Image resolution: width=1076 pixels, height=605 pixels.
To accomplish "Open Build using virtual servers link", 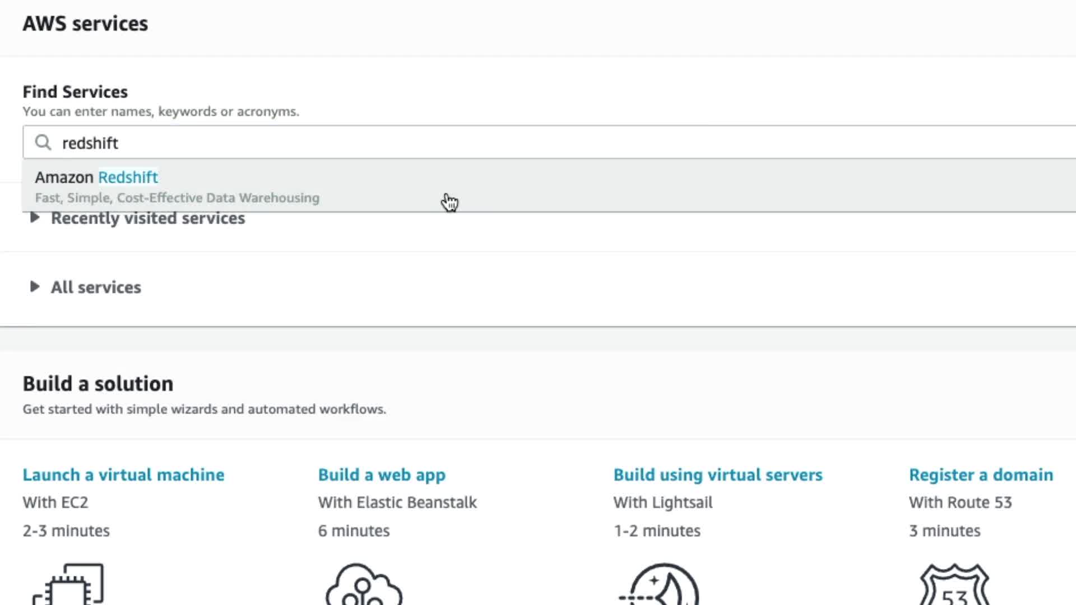I will [718, 474].
